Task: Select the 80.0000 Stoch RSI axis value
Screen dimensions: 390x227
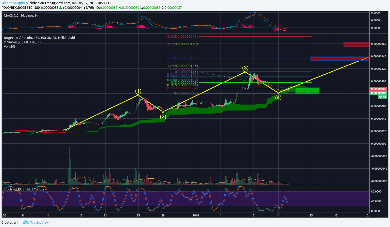Action: [x=376, y=191]
